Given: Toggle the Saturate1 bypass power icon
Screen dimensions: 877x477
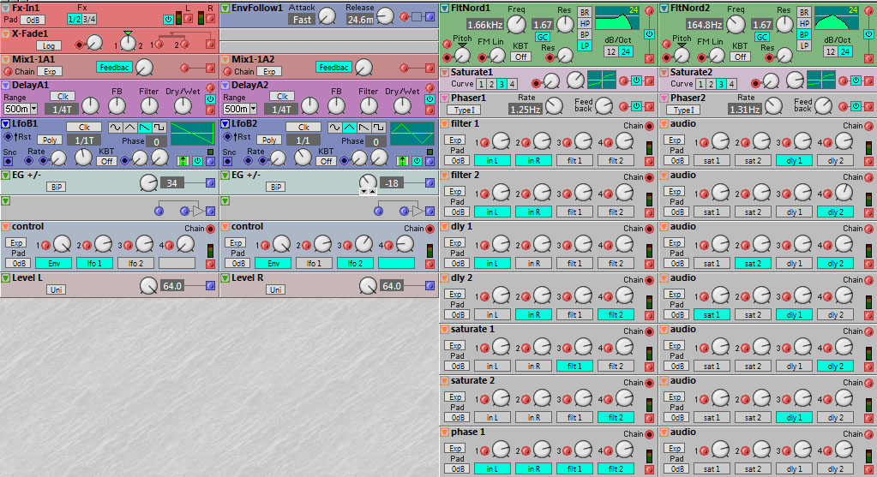Looking at the screenshot, I should point(636,80).
